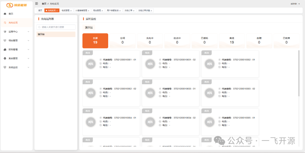
Task: Switch to the 计费策略管理 tab
Action: click(x=81, y=10)
